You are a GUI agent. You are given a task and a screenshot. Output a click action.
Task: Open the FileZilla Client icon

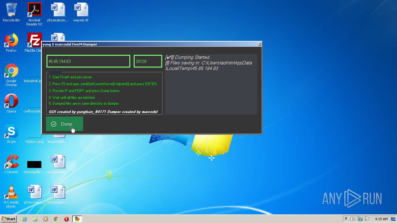click(33, 43)
